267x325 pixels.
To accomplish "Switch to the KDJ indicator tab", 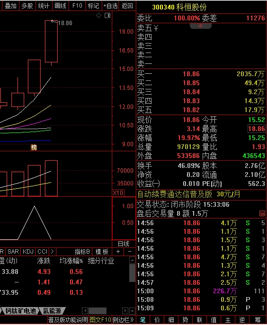I will tap(28, 252).
